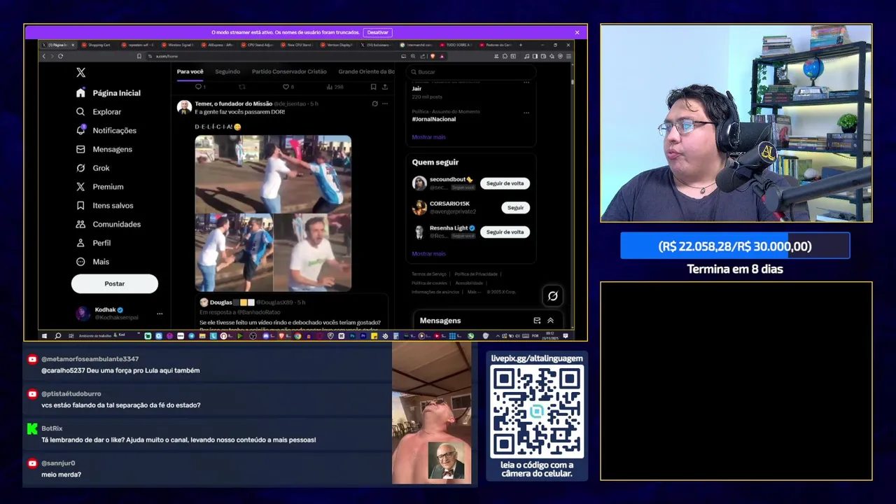
Task: Follow back Resenha Light
Action: point(505,232)
